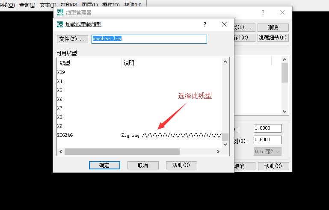The height and width of the screenshot is (210, 329).
Task: Click the 0.5000 scale field
Action: (267, 140)
